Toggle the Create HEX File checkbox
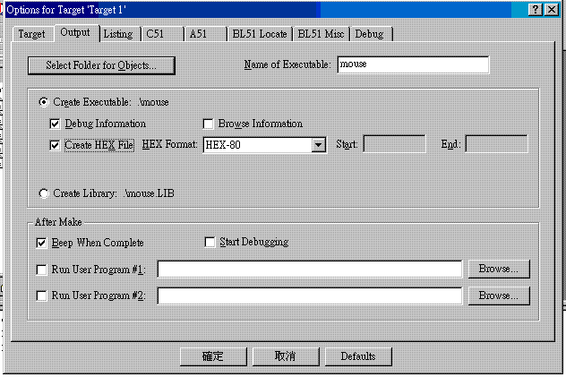This screenshot has width=566, height=377. (56, 144)
